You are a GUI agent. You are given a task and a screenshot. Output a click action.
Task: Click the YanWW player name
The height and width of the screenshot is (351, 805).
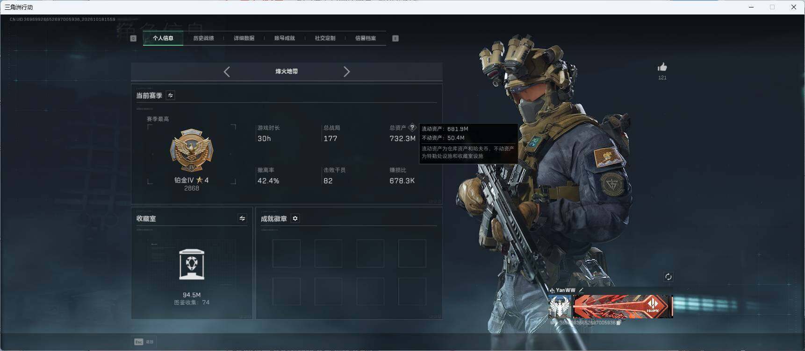566,290
